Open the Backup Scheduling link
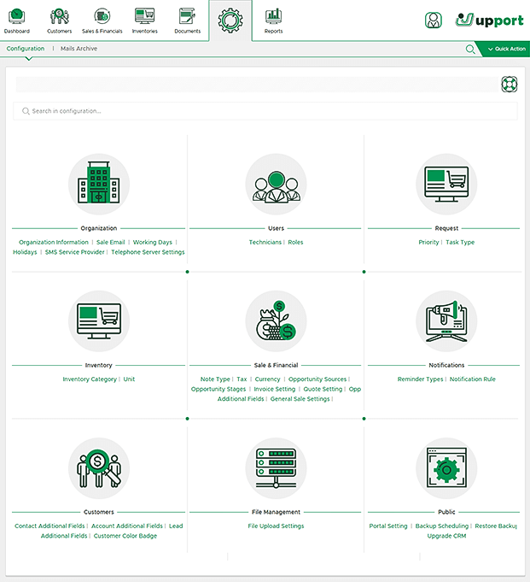The image size is (530, 582). (442, 526)
